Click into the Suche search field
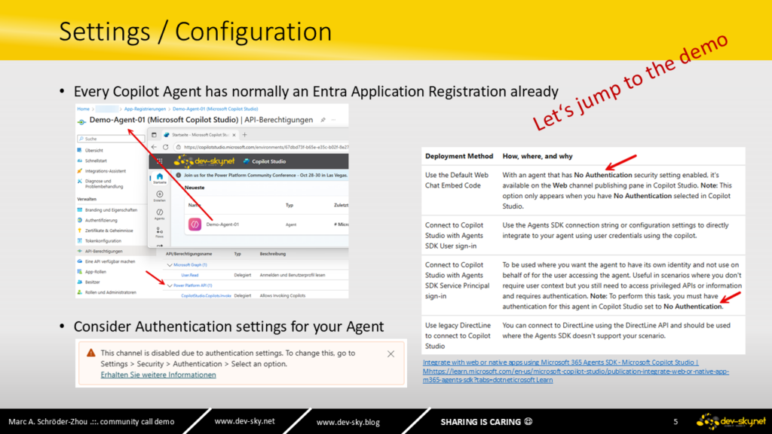This screenshot has width=772, height=434. tap(111, 139)
